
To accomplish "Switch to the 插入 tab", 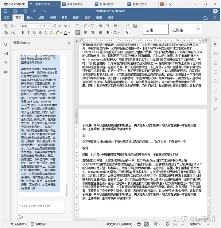I will pos(29,18).
